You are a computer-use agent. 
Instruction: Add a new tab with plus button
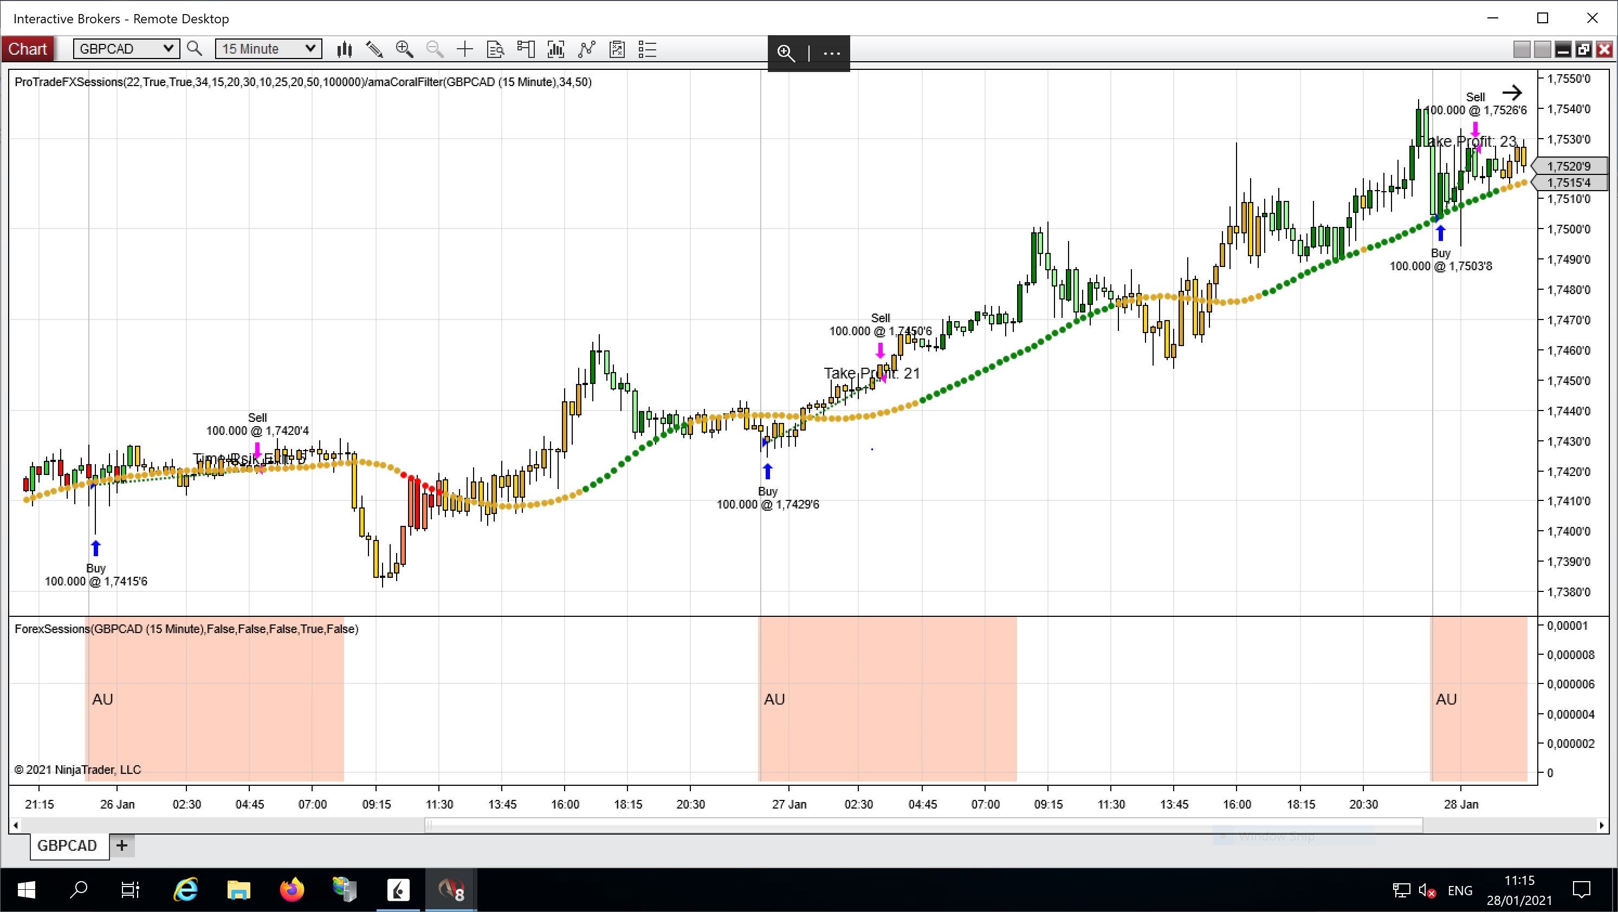click(x=122, y=845)
